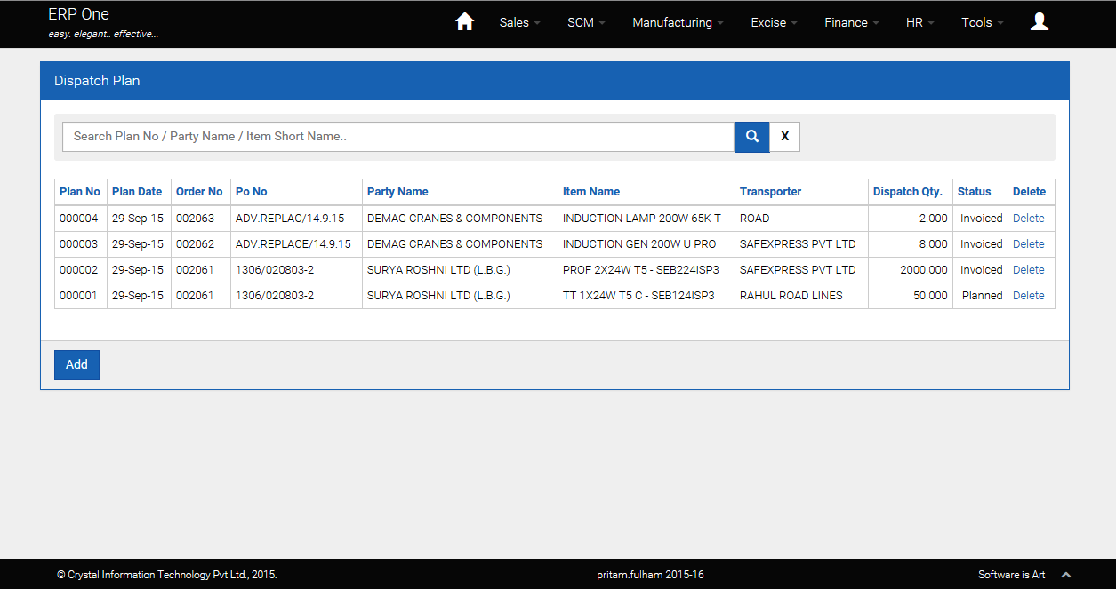
Task: Click item INDUCTION GEN 200W U PRO
Action: [639, 244]
